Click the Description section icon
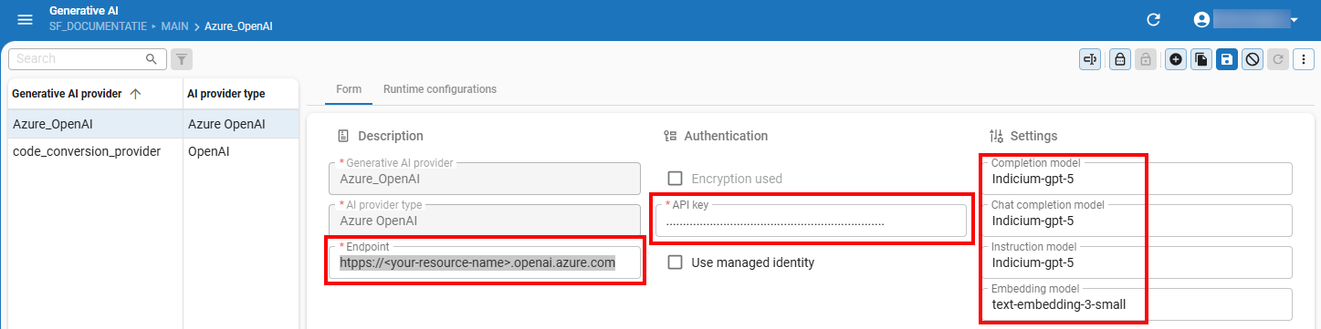This screenshot has height=329, width=1321. click(x=343, y=136)
